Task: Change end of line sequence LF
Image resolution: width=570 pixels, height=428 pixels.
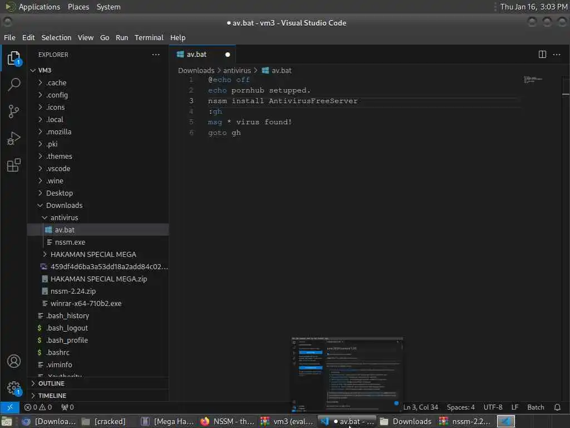Action: [x=515, y=407]
